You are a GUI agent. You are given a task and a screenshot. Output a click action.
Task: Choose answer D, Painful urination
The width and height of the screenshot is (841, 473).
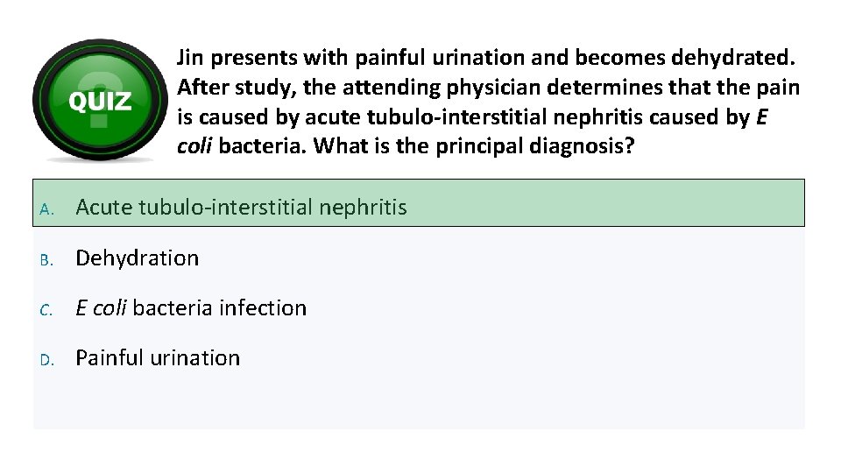coord(158,358)
